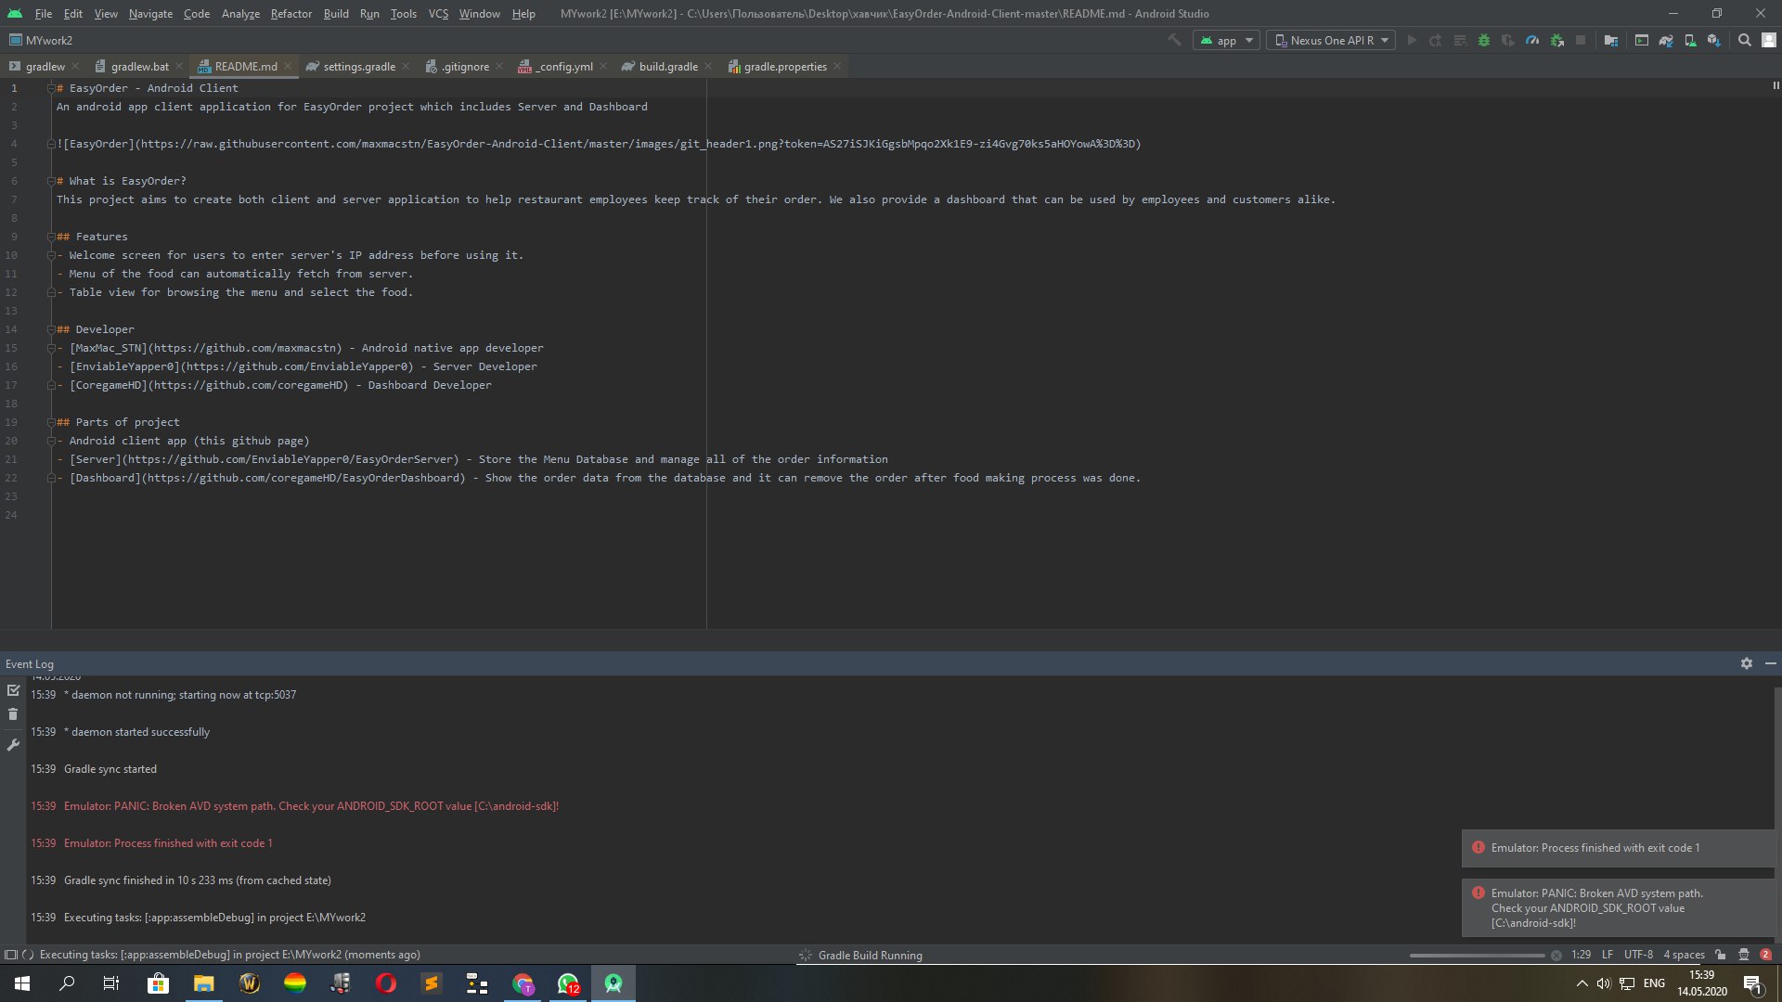Image resolution: width=1782 pixels, height=1002 pixels.
Task: Switch to the gradlew.bat tab
Action: pos(139,66)
